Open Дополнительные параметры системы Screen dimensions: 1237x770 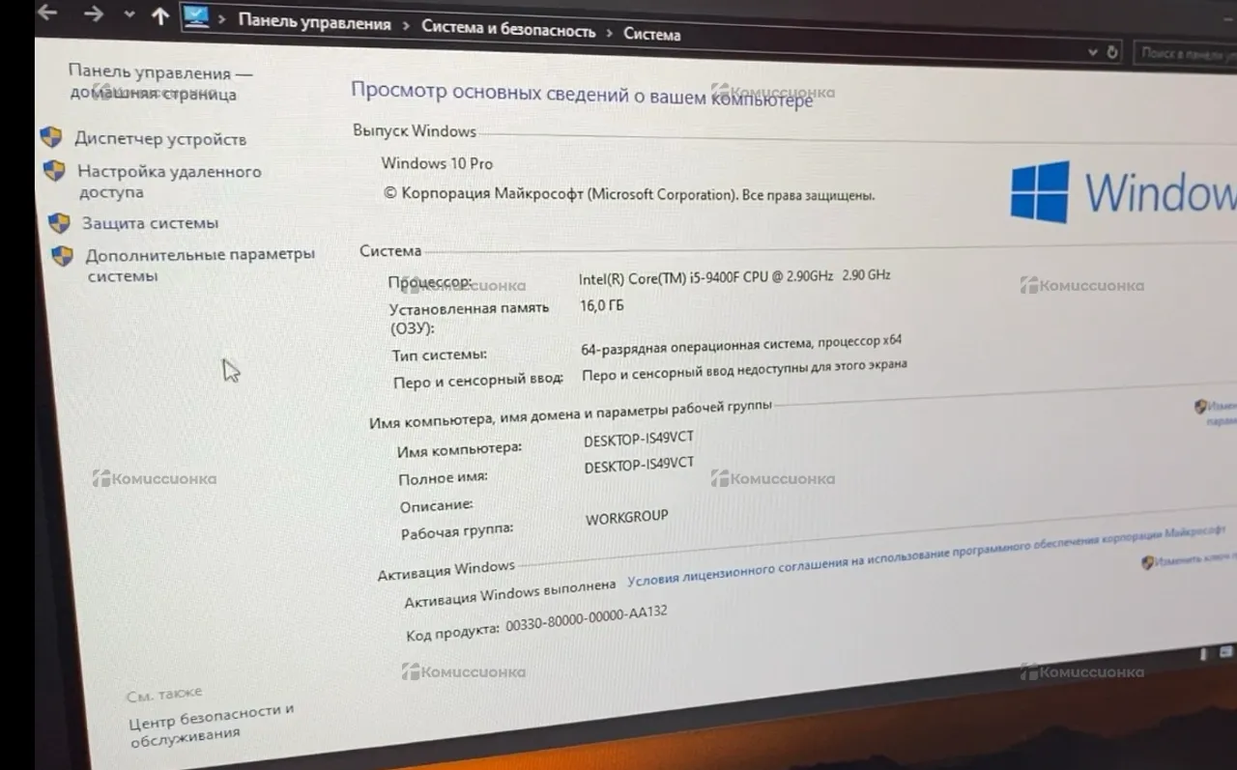(x=200, y=265)
